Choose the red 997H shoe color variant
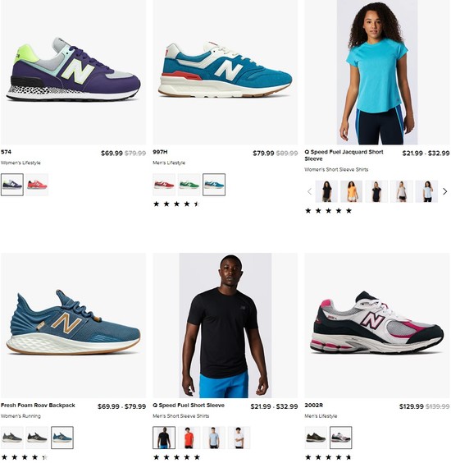Screen dimensions: 451x463 pyautogui.click(x=164, y=185)
